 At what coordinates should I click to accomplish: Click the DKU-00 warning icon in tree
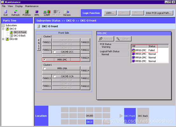pyautogui.click(x=7, y=39)
